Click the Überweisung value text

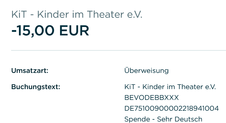click(x=146, y=71)
